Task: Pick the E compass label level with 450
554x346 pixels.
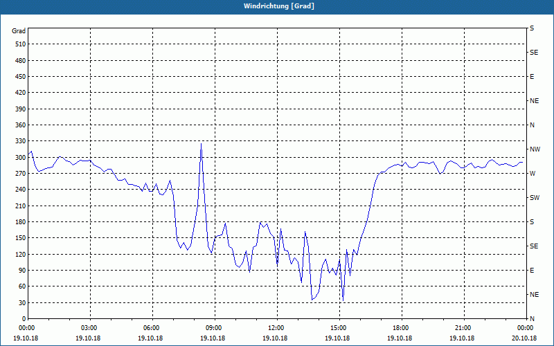Action: [x=532, y=77]
